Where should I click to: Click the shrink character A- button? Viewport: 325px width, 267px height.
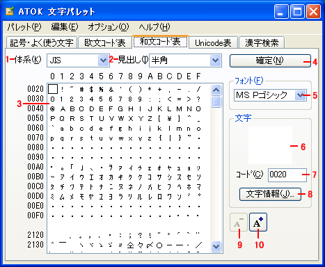(x=239, y=222)
